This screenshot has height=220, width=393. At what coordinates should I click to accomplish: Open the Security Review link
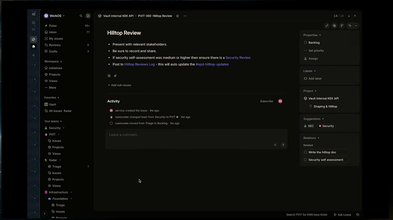coord(238,58)
